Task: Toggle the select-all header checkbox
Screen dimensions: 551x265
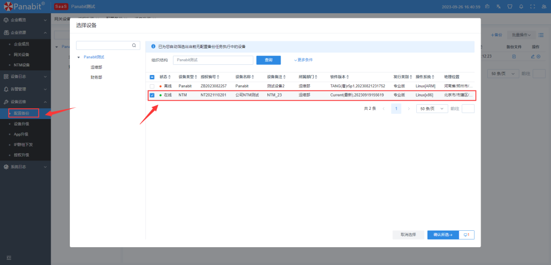Action: 152,77
